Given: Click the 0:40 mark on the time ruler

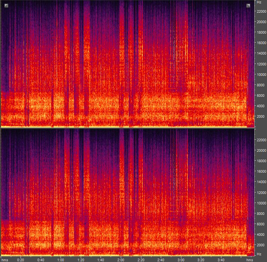Looking at the screenshot, I should (x=41, y=260).
